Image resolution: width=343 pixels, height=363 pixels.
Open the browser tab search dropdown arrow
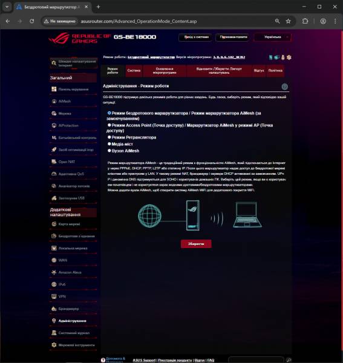pyautogui.click(x=7, y=7)
